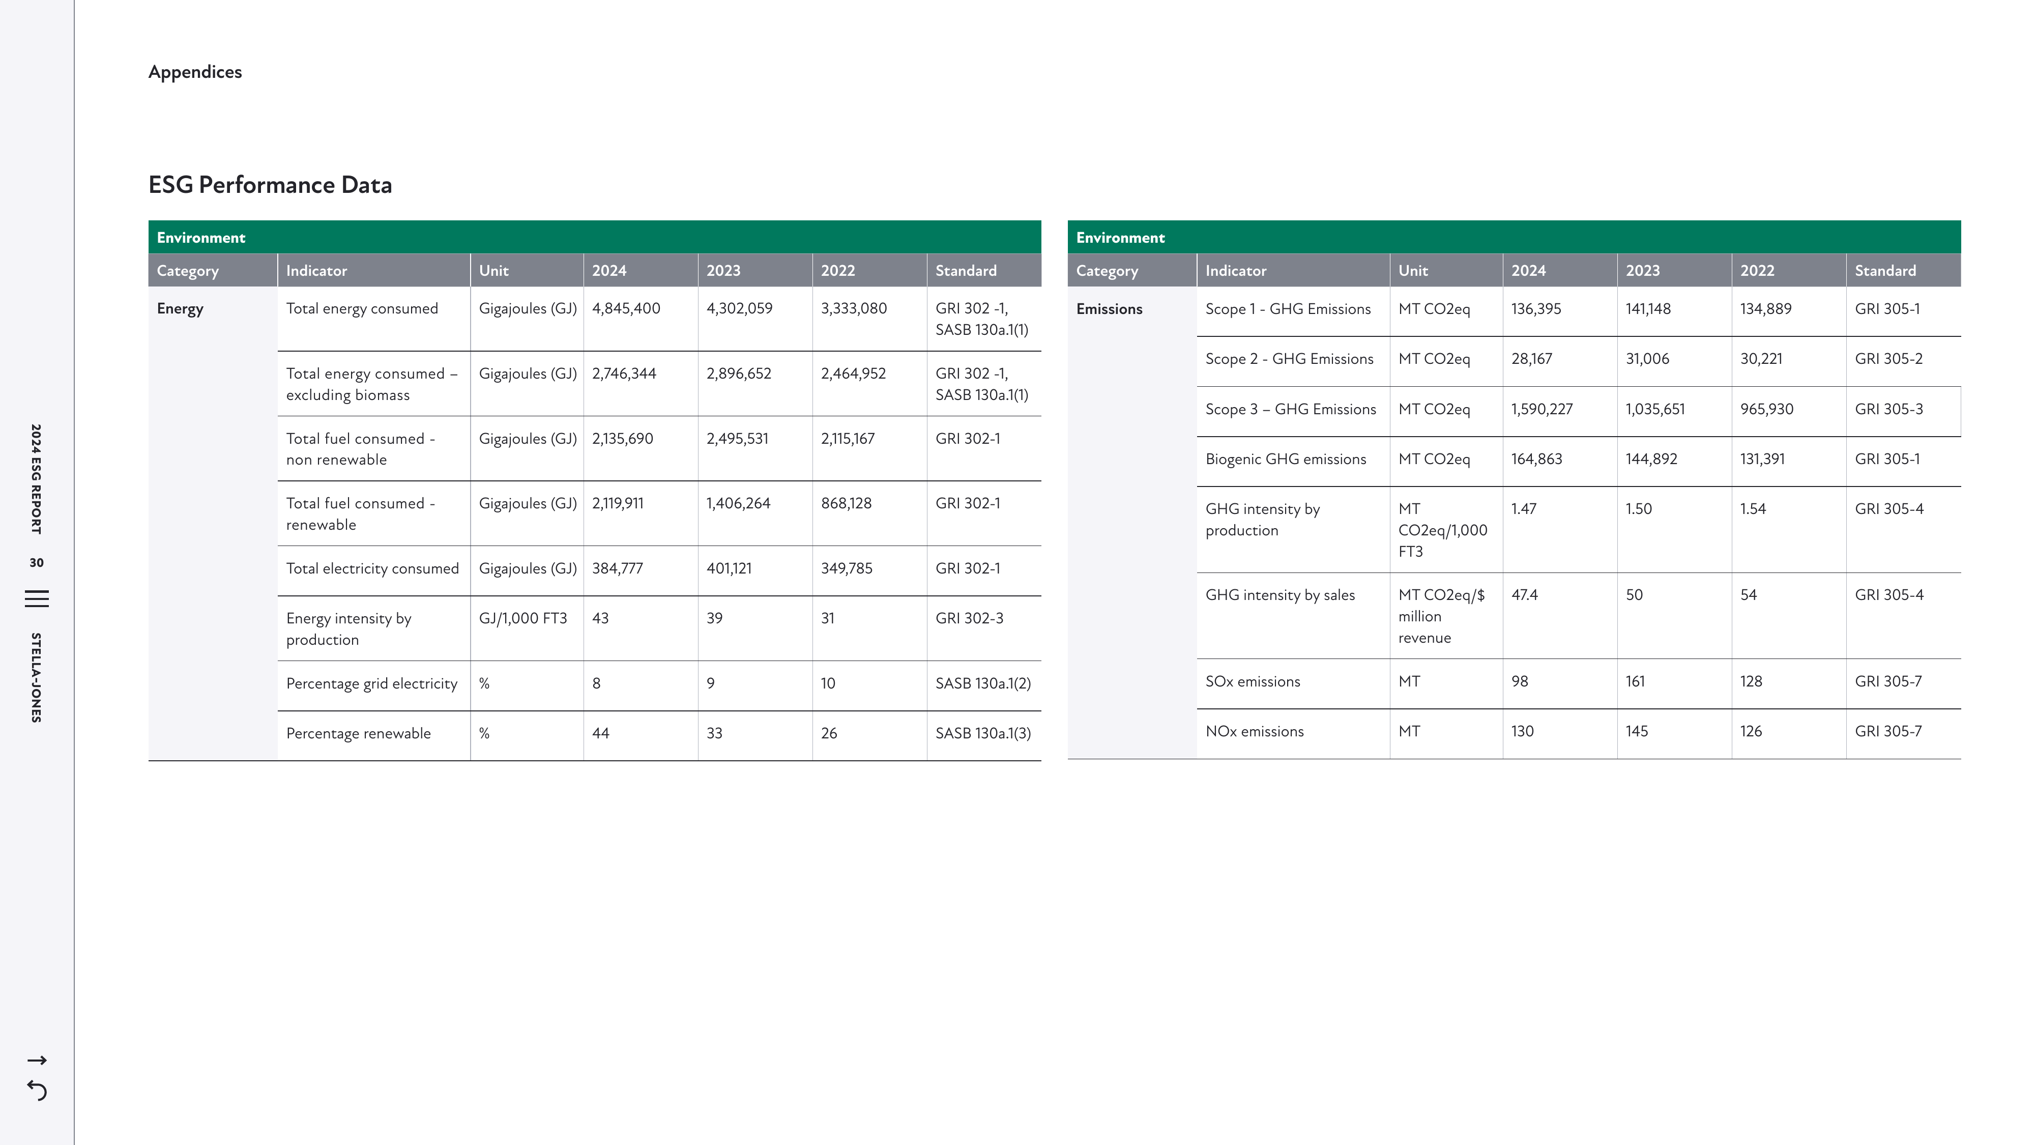Select the value 136,395

pyautogui.click(x=1536, y=309)
